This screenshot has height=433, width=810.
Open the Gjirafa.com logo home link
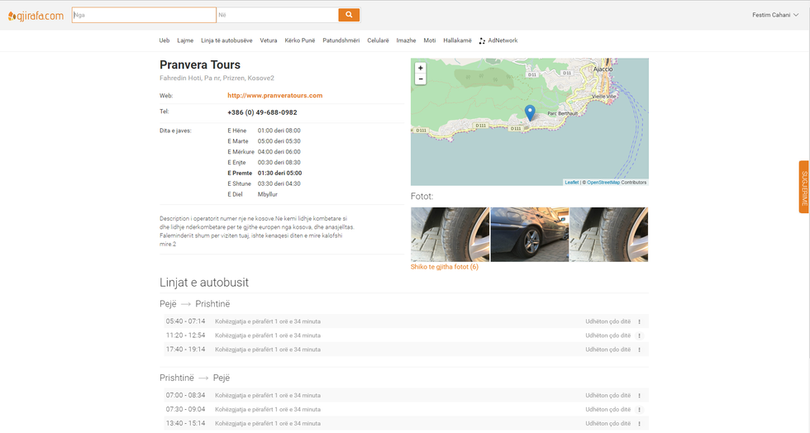pos(36,15)
